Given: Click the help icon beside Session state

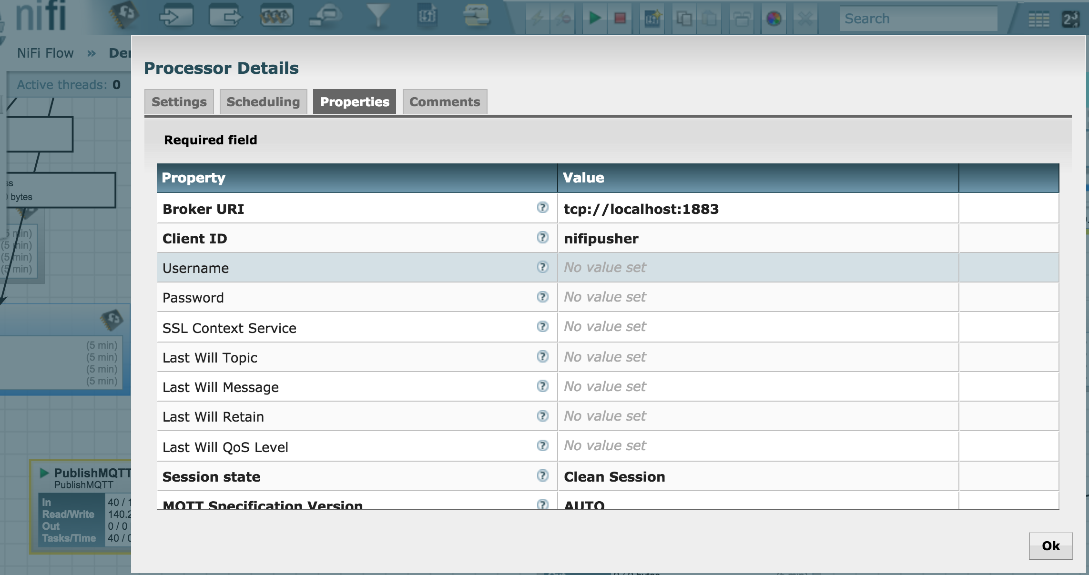Looking at the screenshot, I should tap(542, 475).
